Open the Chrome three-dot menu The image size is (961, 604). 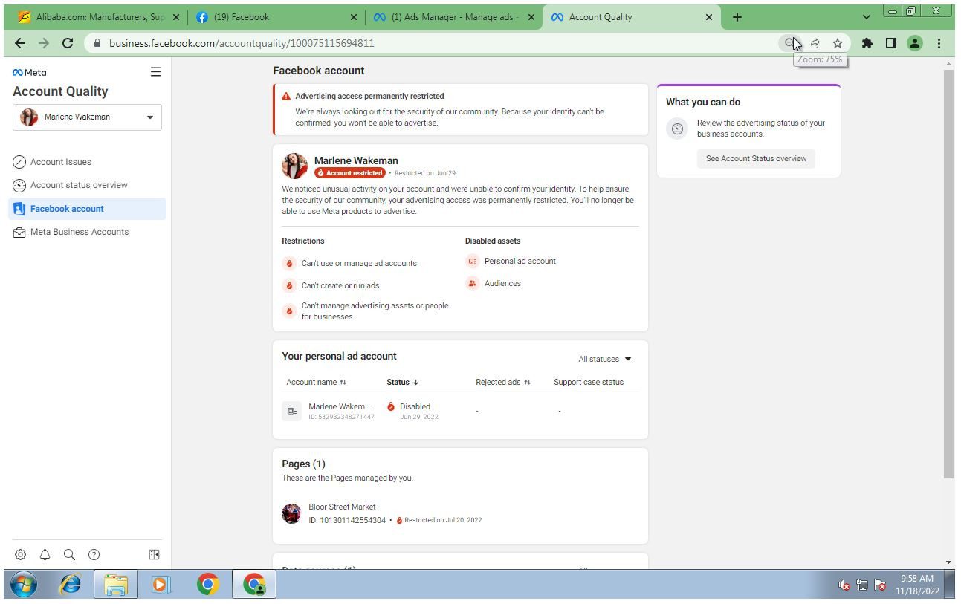(939, 43)
